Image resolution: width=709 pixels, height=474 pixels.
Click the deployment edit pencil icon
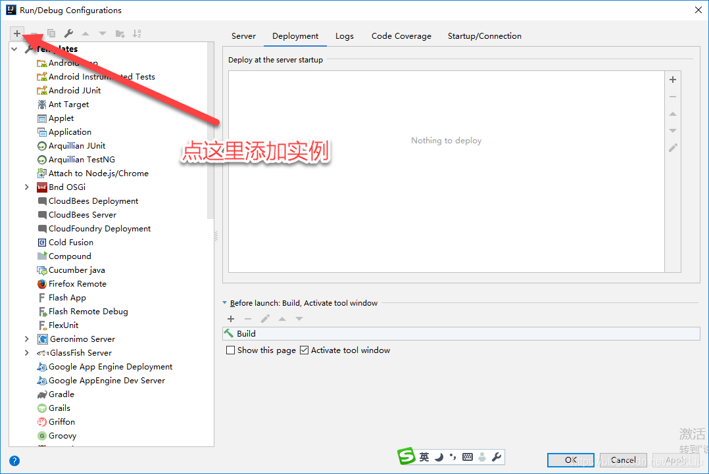coord(673,148)
